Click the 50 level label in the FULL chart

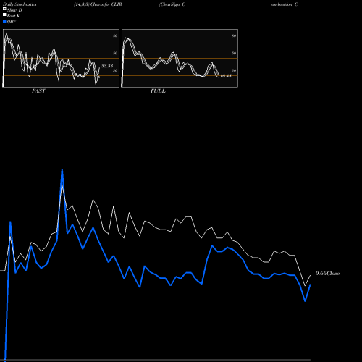point(234,53)
